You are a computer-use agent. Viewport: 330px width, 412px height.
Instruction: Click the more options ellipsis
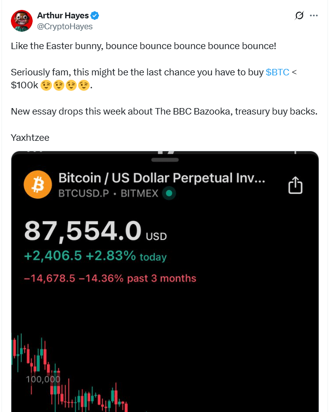pos(314,15)
